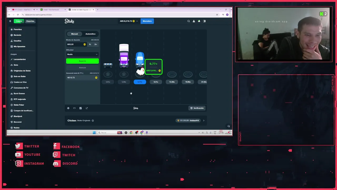337x190 pixels.
Task: Open Ruleta section
Action: [17, 128]
